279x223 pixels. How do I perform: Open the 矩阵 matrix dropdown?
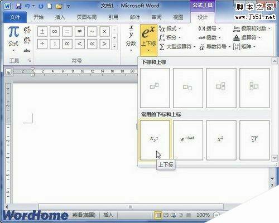244,47
